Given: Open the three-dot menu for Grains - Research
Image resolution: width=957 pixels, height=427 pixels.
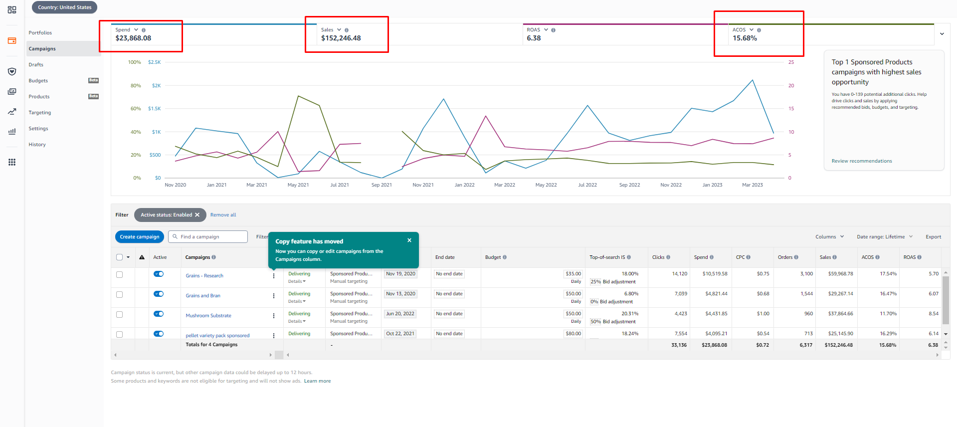Looking at the screenshot, I should (274, 276).
